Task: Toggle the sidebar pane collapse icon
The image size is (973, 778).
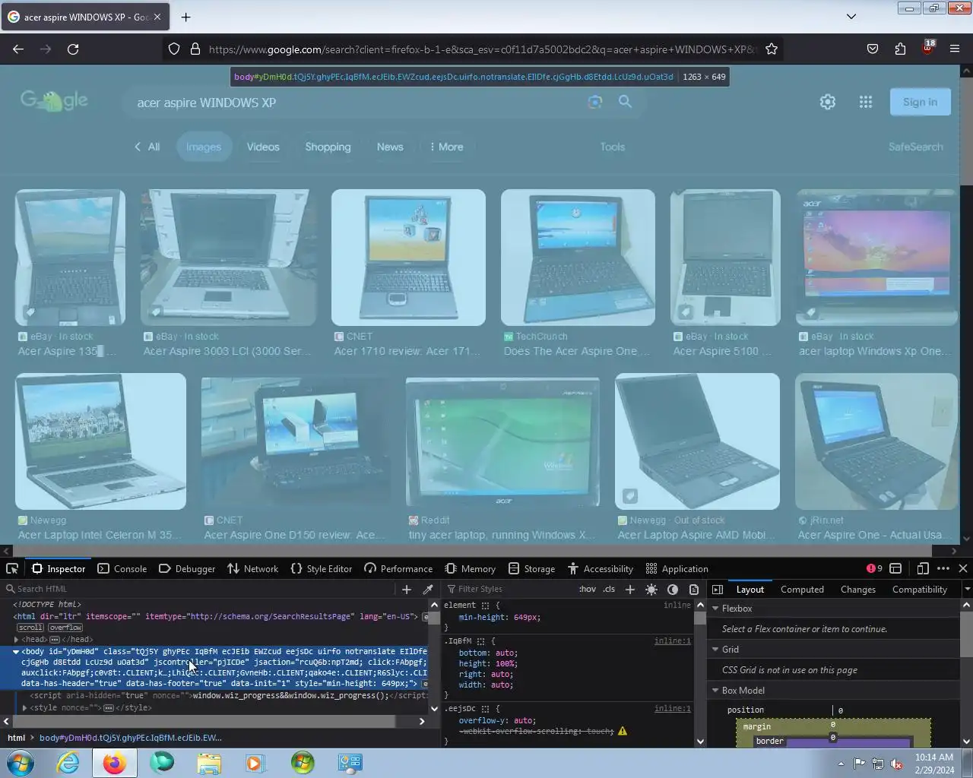Action: pos(717,589)
